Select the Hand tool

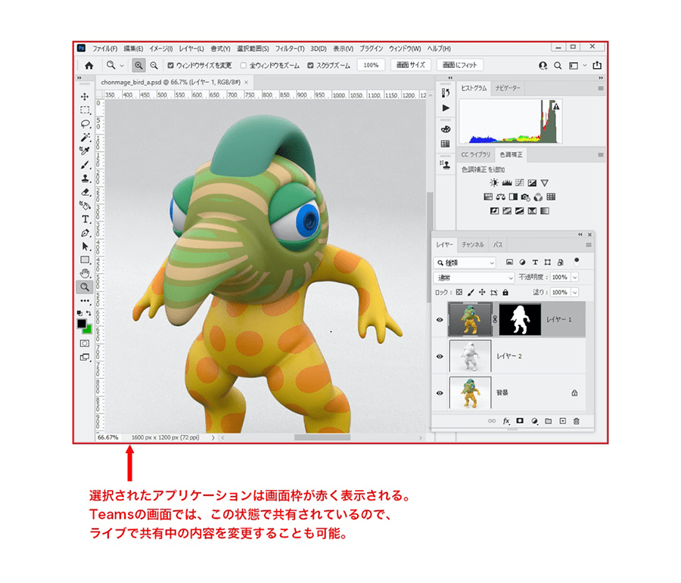[x=85, y=273]
